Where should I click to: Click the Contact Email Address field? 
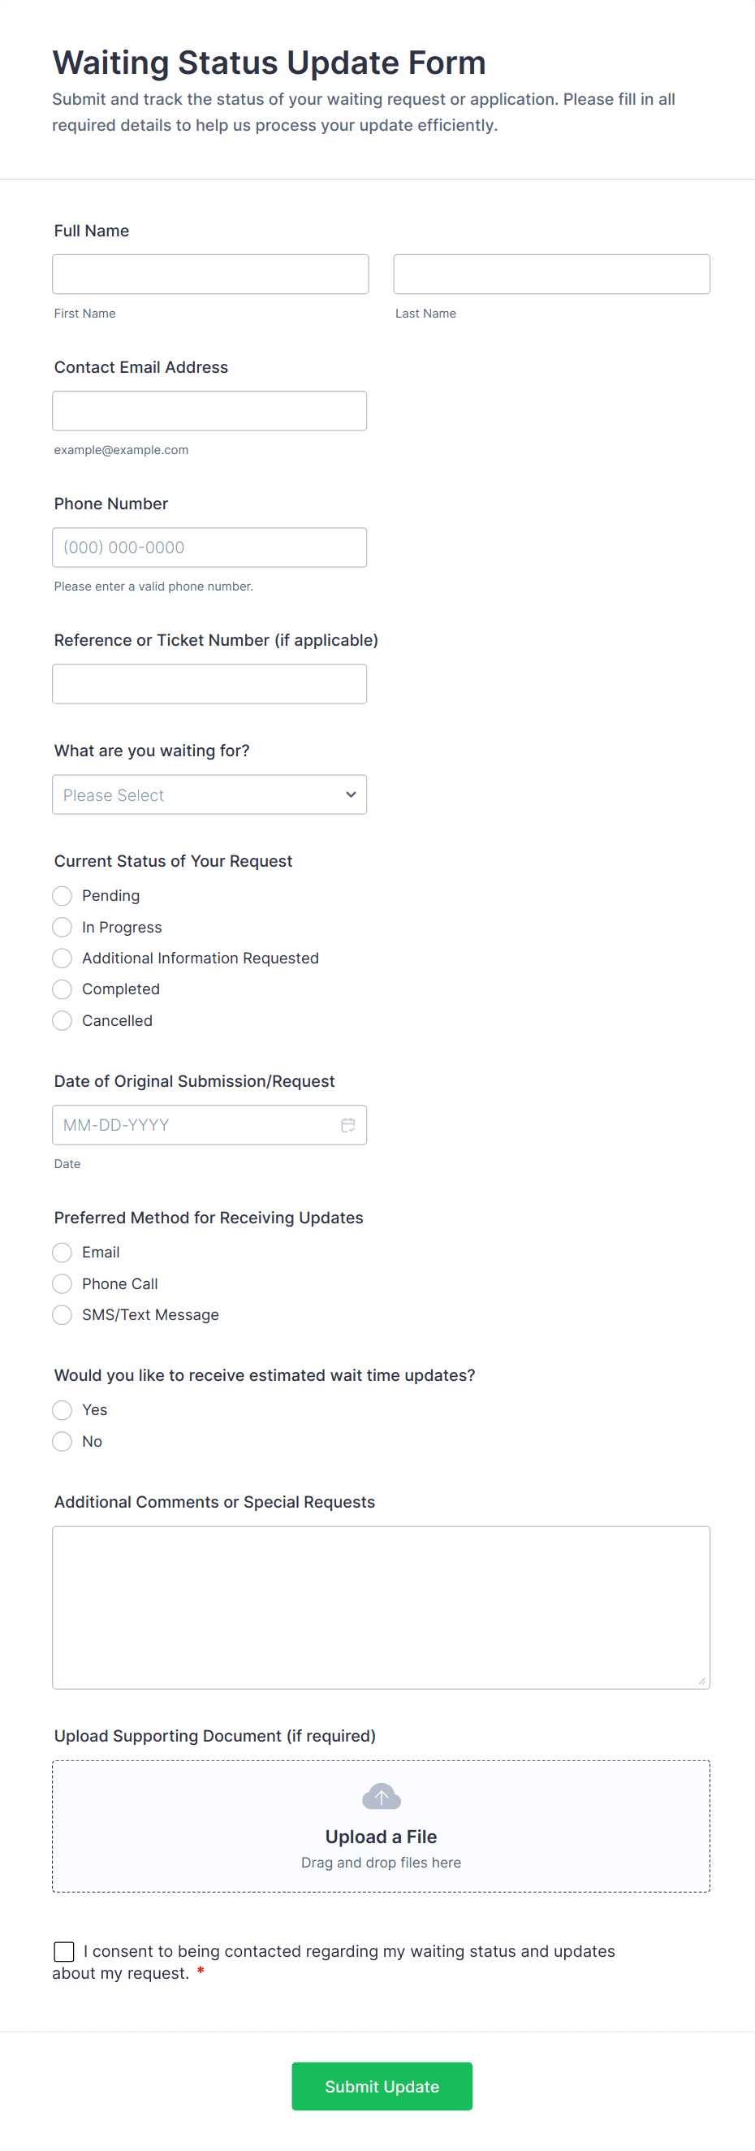[209, 410]
